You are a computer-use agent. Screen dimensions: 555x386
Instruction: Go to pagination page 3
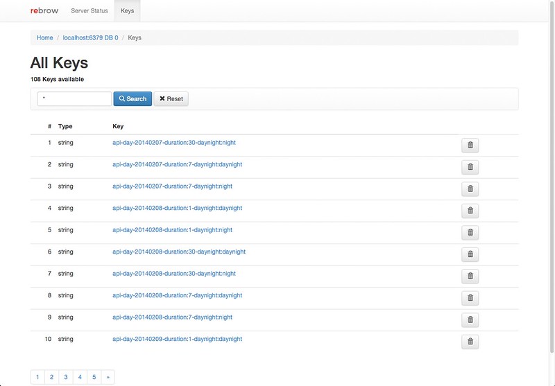pos(66,377)
